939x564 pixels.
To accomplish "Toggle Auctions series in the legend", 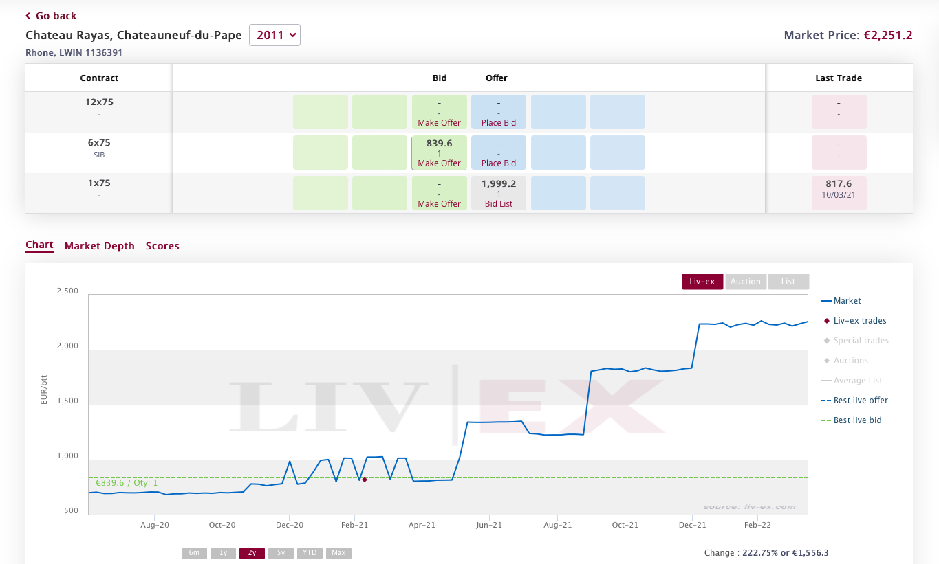I will pos(846,361).
